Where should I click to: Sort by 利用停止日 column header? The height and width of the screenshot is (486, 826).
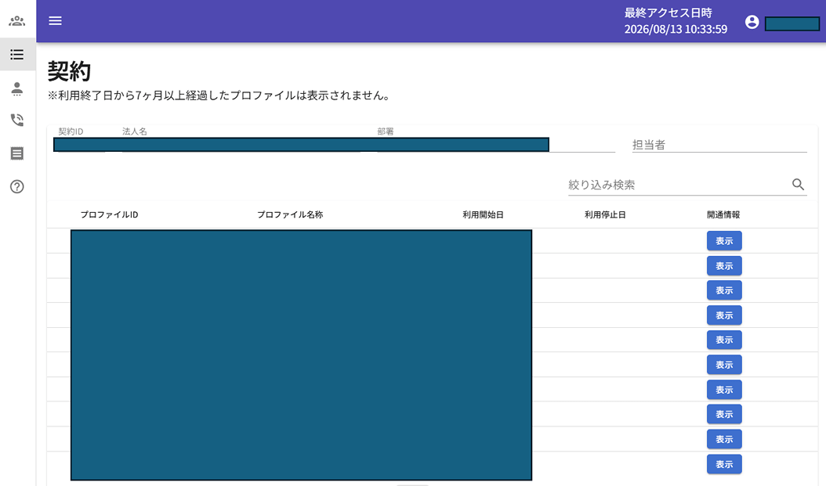(605, 214)
